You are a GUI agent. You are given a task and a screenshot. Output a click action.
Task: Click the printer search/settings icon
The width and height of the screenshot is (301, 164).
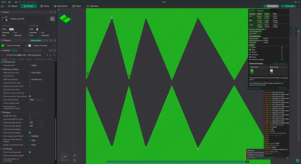pyautogui.click(x=52, y=19)
